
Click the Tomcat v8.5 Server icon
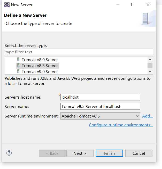coord(18,65)
